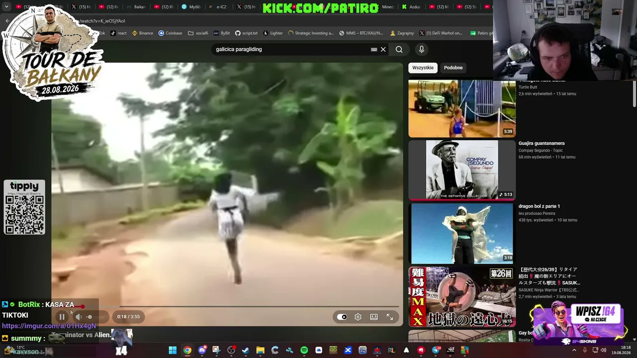Toggle the autoplay switch in the player
637x358 pixels.
(x=342, y=317)
